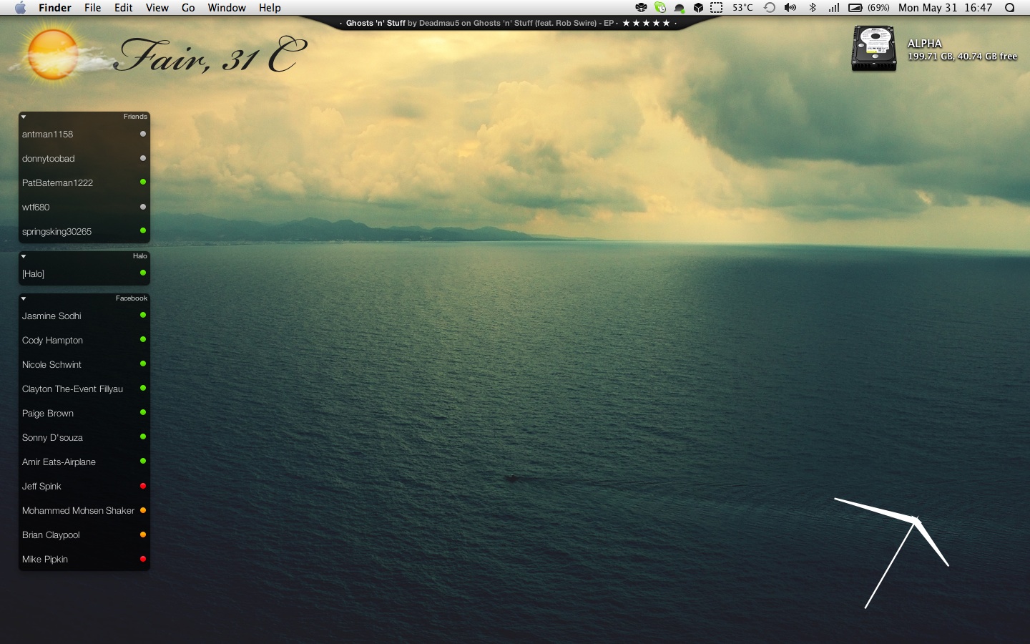The image size is (1030, 644).
Task: Click the signal strength bars icon
Action: [833, 8]
